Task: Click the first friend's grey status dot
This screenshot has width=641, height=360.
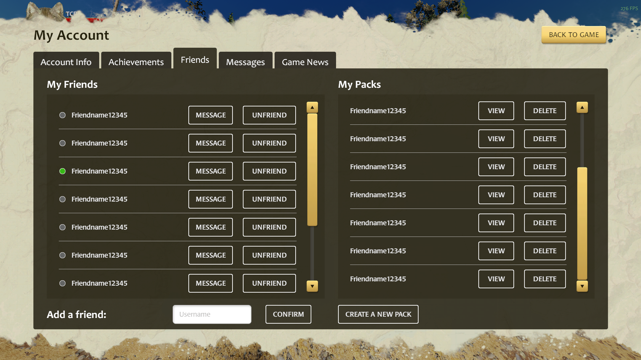Action: click(x=62, y=115)
